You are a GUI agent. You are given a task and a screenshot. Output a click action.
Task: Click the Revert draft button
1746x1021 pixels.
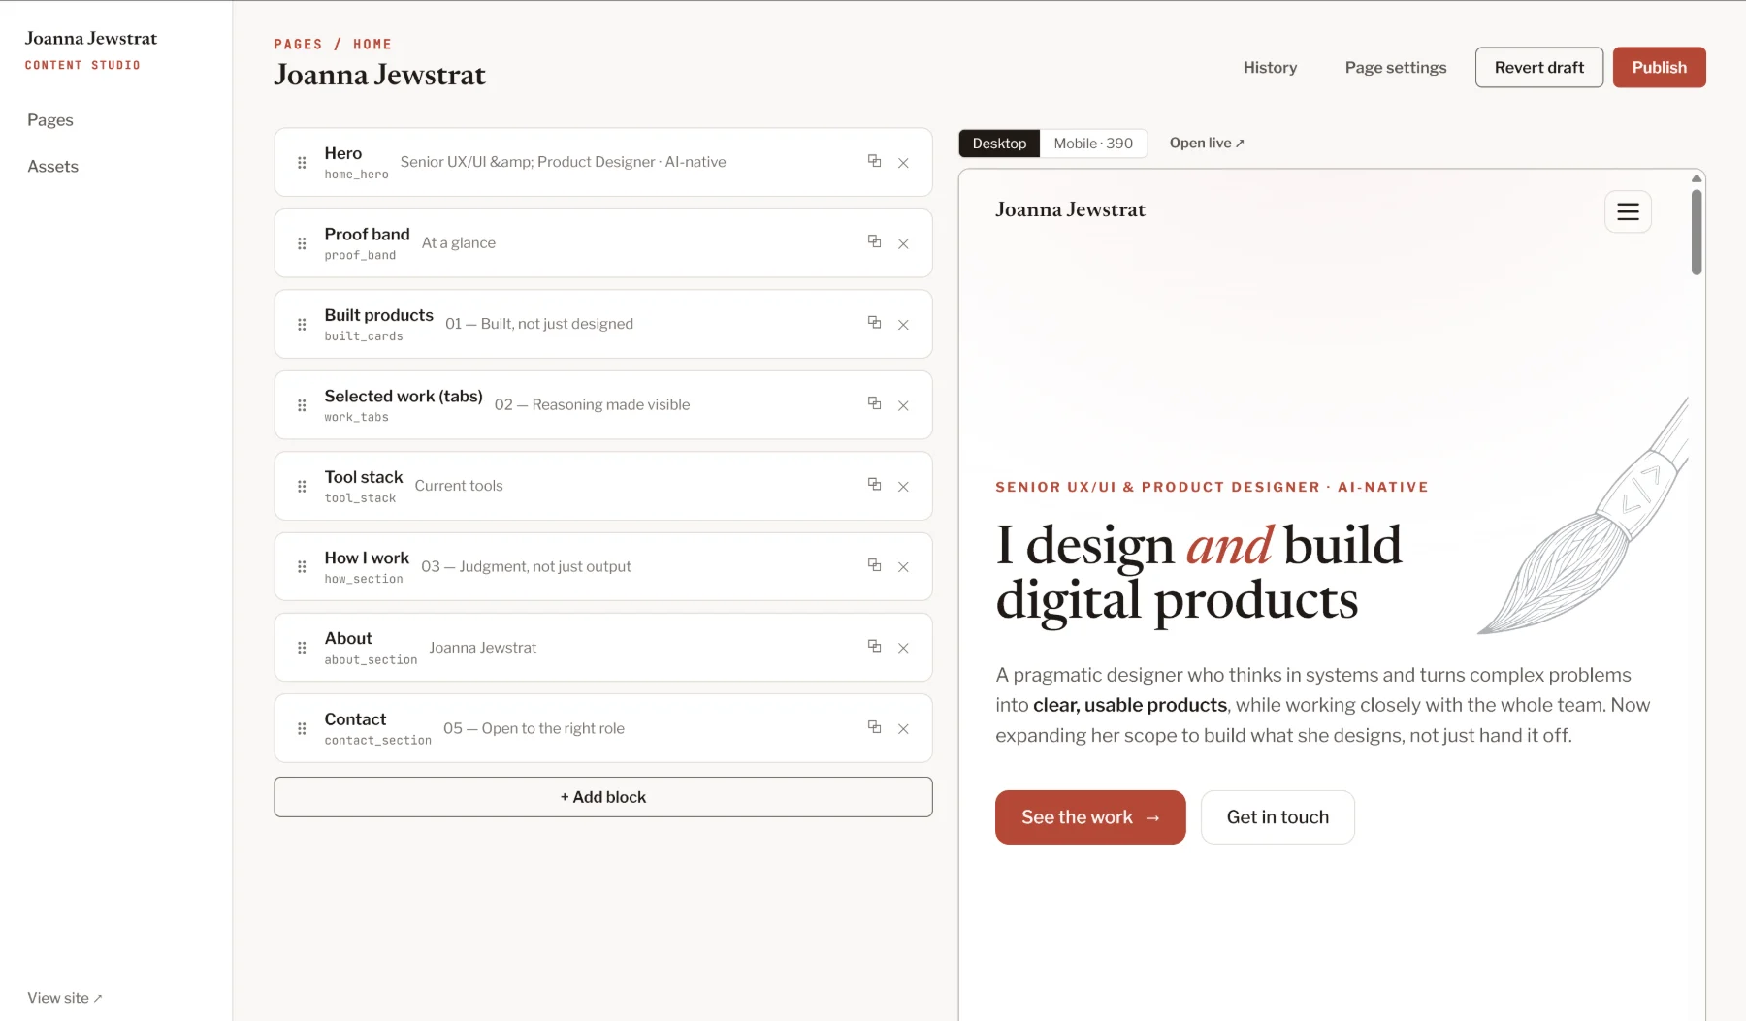point(1538,67)
